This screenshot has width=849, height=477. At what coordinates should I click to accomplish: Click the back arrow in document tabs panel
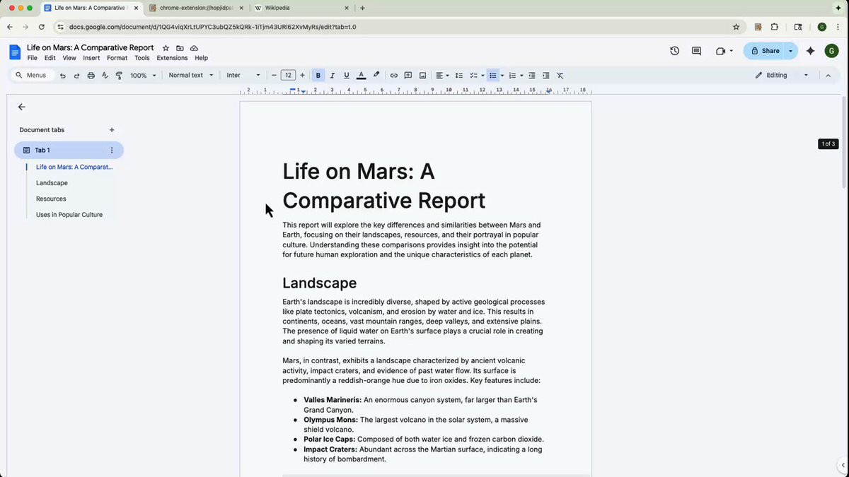click(21, 107)
